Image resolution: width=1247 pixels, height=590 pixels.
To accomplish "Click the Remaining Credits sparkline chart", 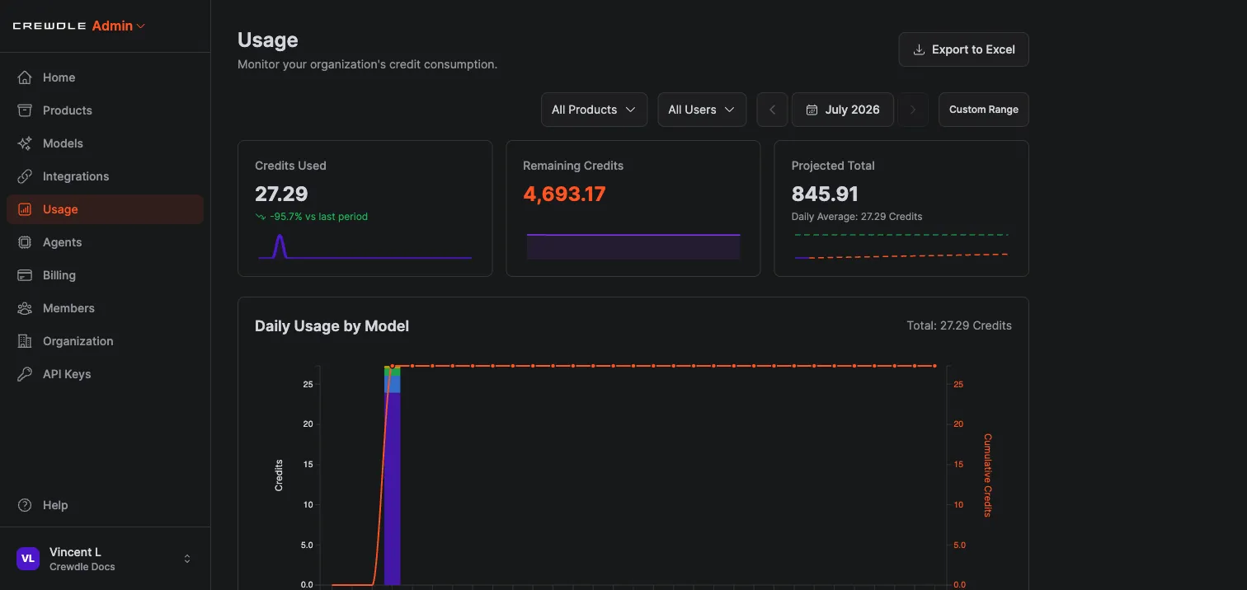I will point(633,246).
